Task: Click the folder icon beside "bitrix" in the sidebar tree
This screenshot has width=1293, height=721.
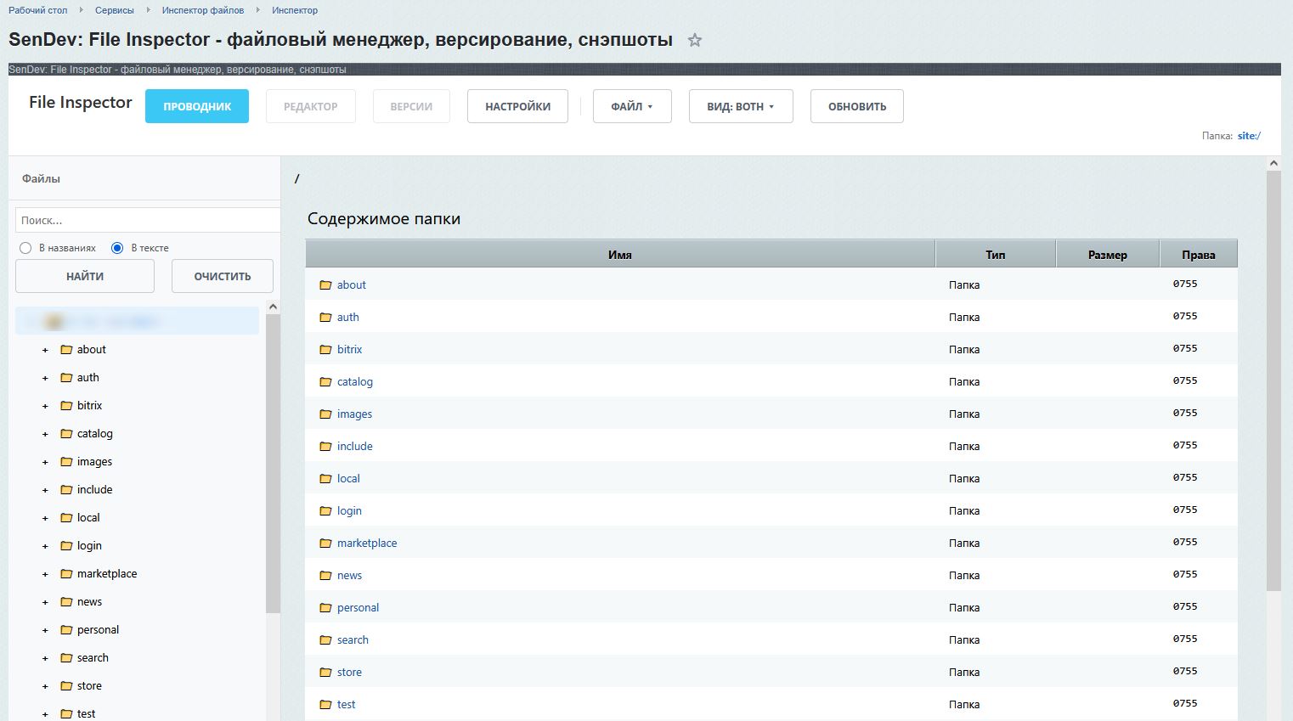Action: coord(66,405)
